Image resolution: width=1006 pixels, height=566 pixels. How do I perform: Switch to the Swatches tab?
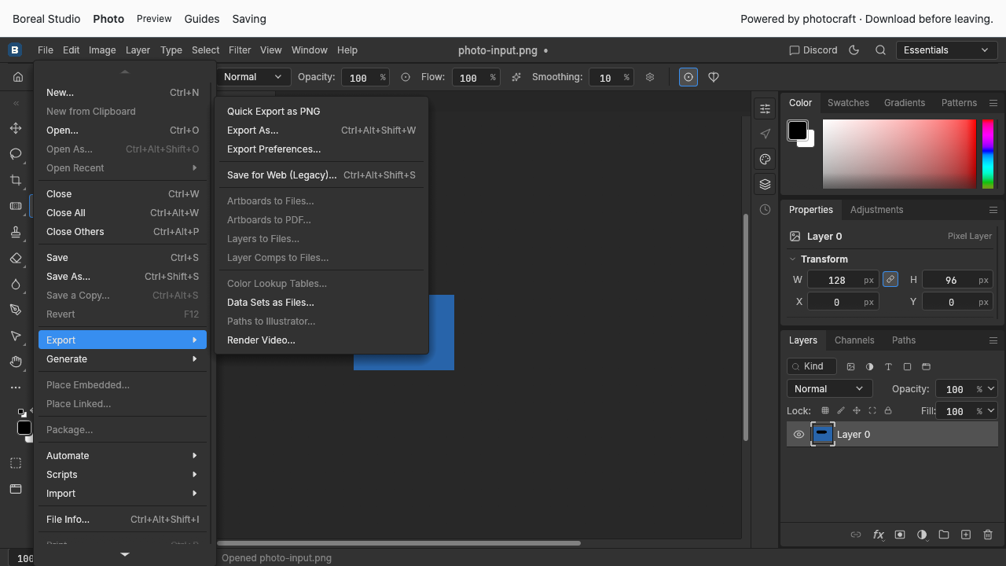[x=848, y=103]
